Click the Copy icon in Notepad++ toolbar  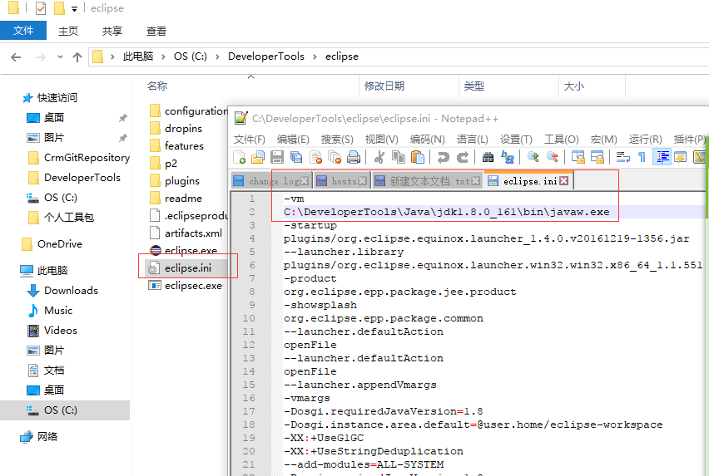(x=399, y=157)
